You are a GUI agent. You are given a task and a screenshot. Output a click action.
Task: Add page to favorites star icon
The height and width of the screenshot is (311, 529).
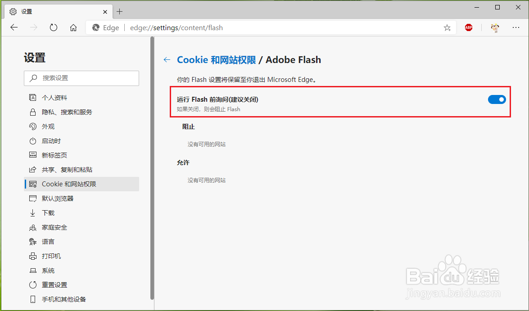coord(447,27)
